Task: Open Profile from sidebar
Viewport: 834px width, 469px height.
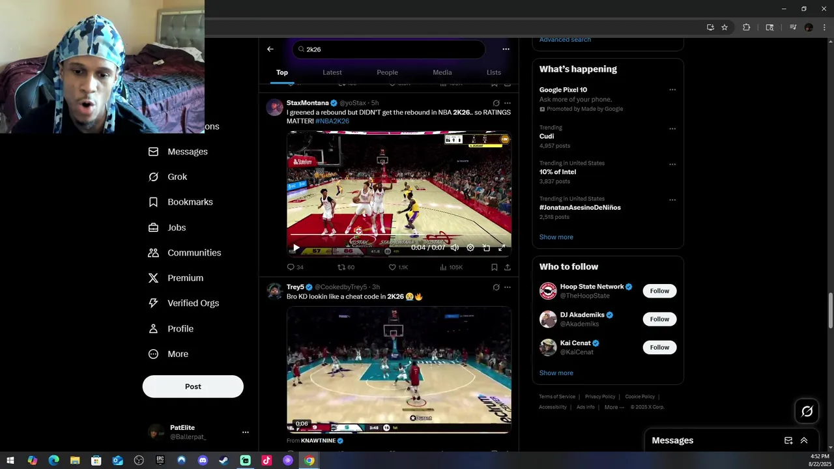Action: 171,329
